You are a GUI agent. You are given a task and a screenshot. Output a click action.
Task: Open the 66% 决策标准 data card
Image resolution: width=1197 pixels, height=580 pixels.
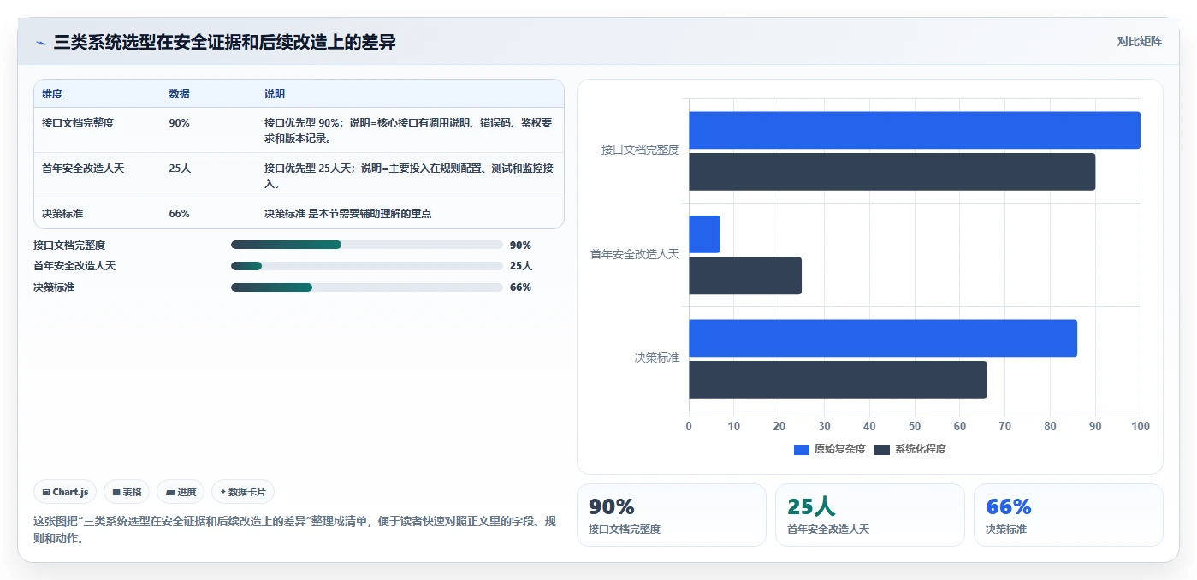1068,515
